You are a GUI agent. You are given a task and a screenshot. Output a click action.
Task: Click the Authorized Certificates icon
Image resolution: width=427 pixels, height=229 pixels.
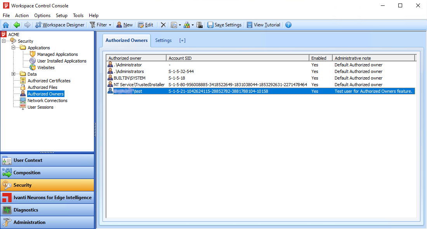coord(23,81)
